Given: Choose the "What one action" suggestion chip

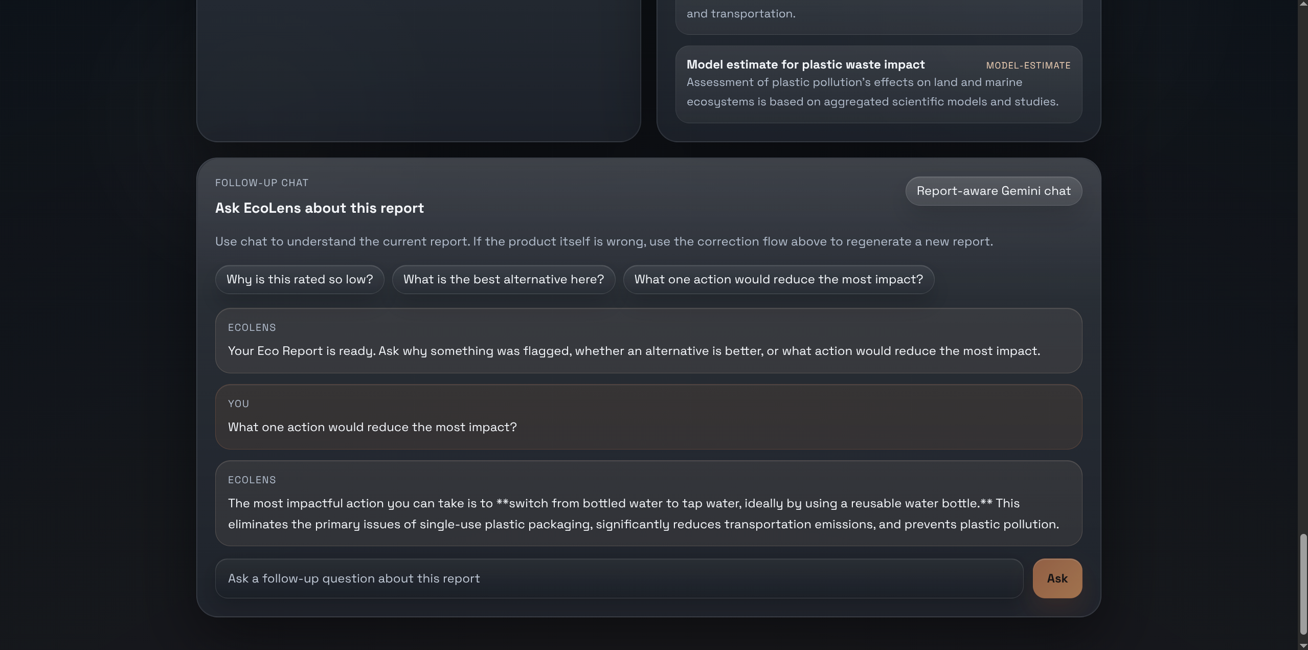Looking at the screenshot, I should point(778,279).
